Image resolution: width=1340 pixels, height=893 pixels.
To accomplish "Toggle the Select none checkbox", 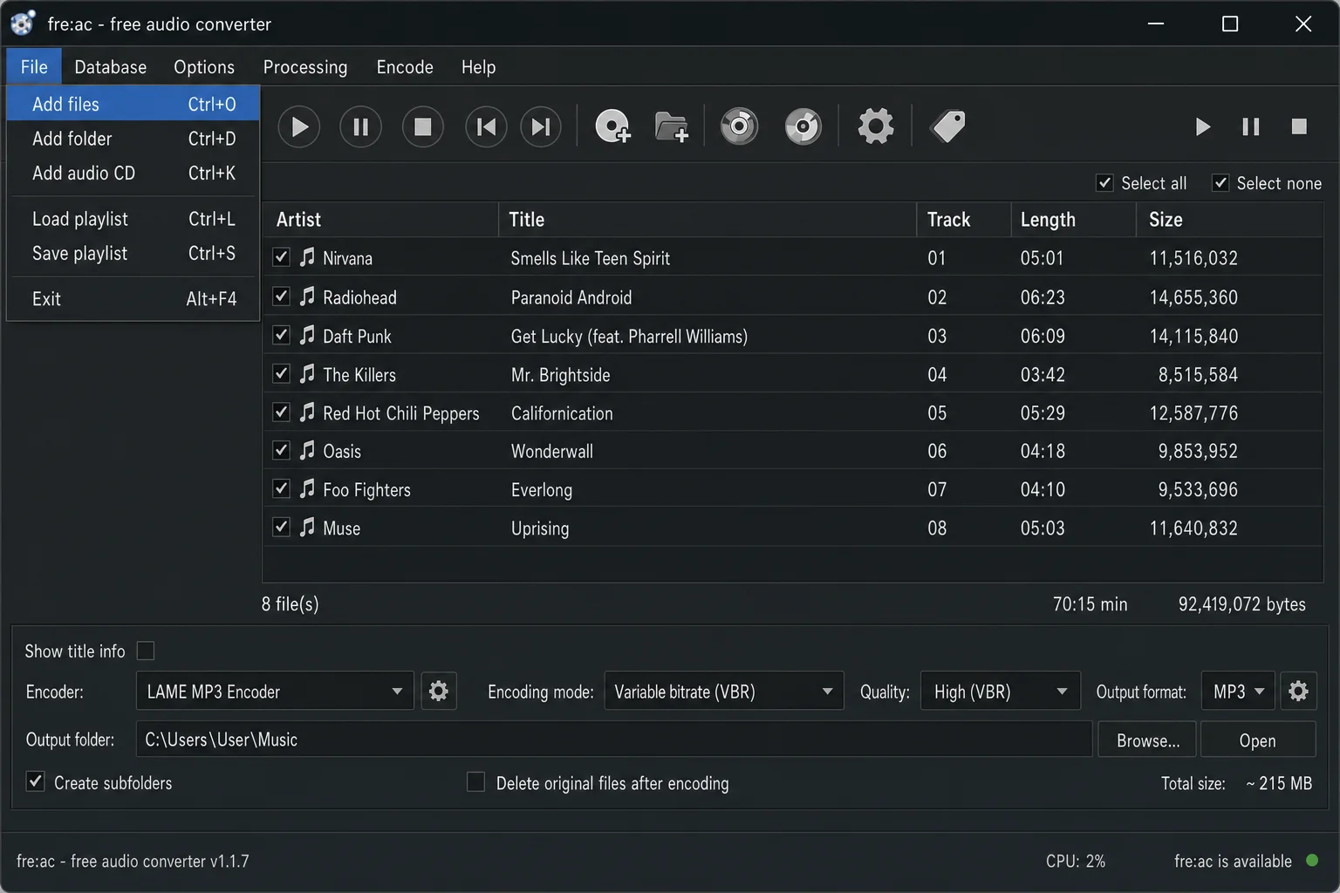I will [x=1220, y=182].
